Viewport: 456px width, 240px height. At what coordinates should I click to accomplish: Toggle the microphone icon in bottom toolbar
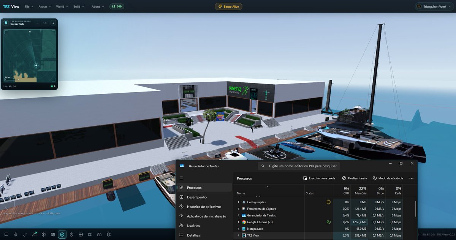click(16, 235)
